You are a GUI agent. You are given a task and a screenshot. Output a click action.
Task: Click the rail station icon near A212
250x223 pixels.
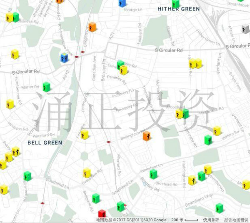pos(77,57)
